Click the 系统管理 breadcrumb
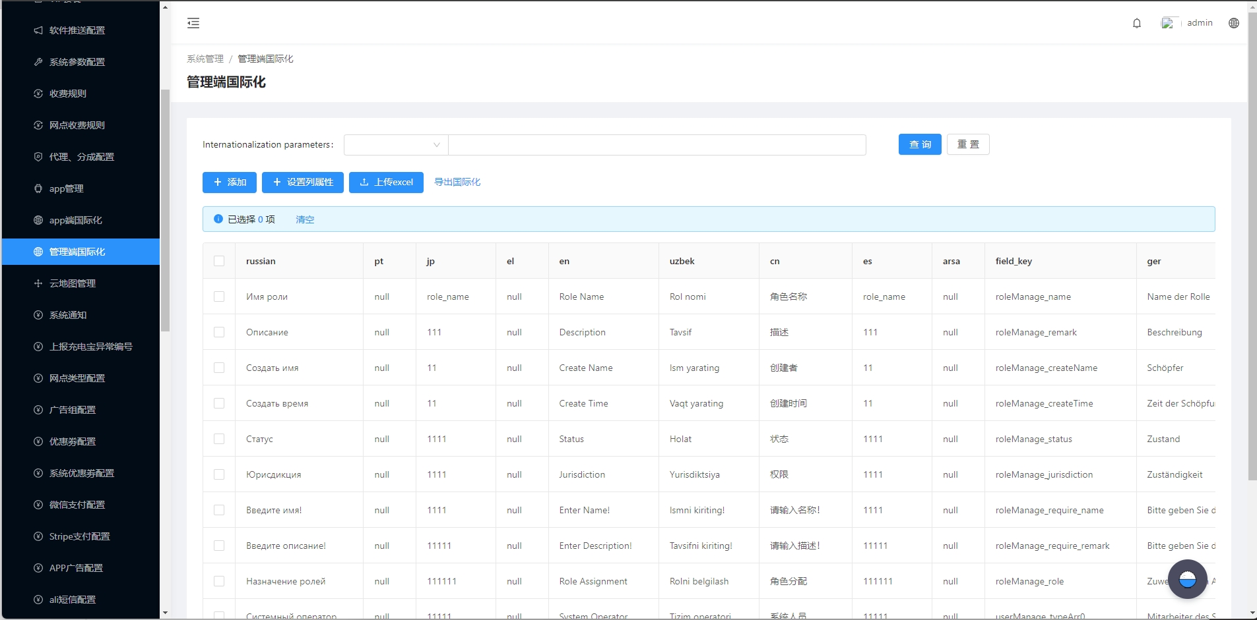 coord(205,59)
